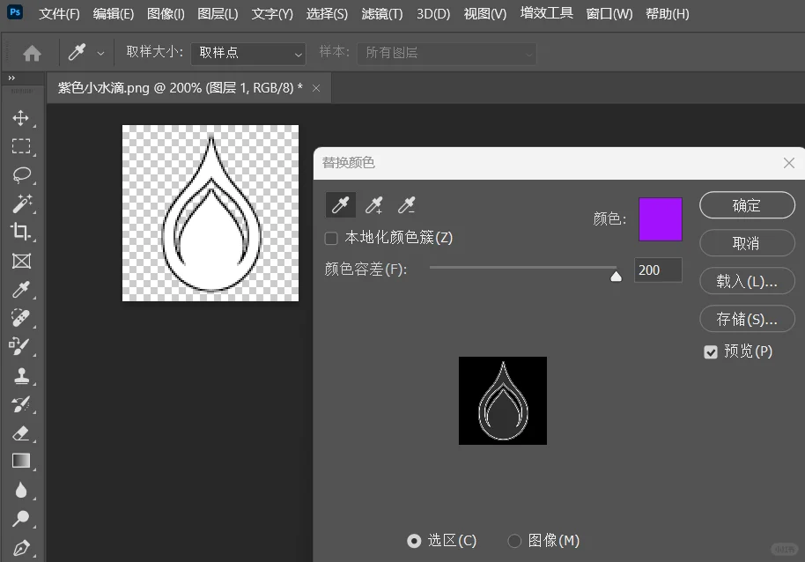Click the 确定 button
The image size is (805, 562).
pos(747,205)
